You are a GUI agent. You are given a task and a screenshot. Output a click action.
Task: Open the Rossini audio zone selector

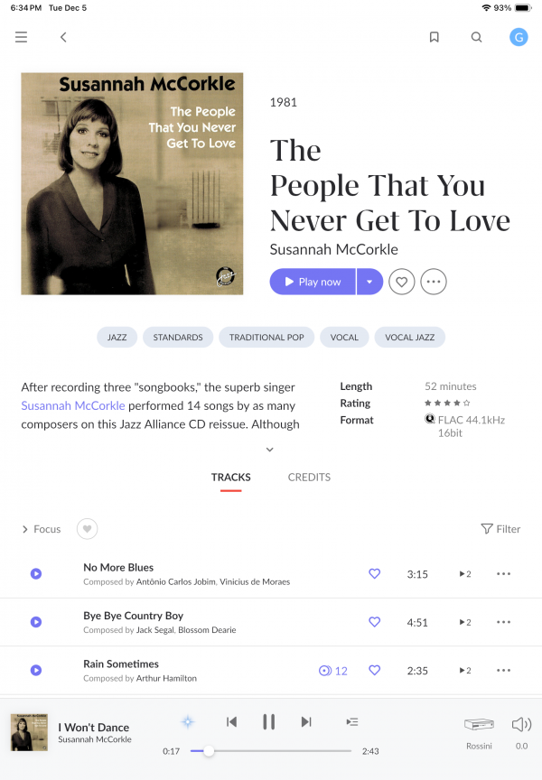coord(479,731)
